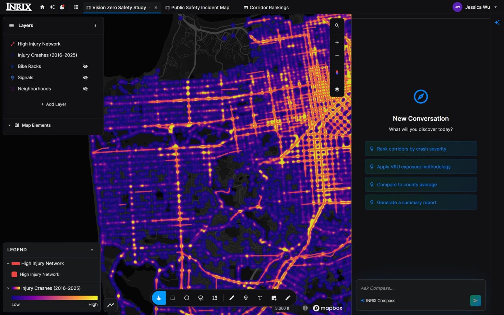Go to the Home icon in the top bar
The width and height of the screenshot is (504, 315).
pyautogui.click(x=42, y=7)
